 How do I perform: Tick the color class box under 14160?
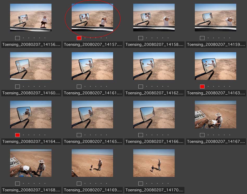tap(17, 87)
